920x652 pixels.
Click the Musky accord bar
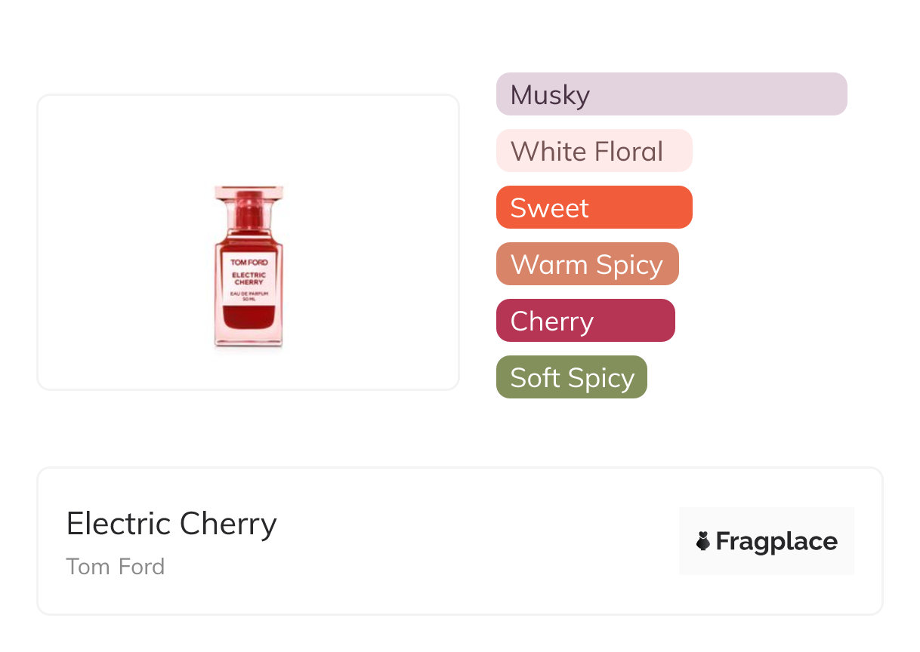click(671, 94)
